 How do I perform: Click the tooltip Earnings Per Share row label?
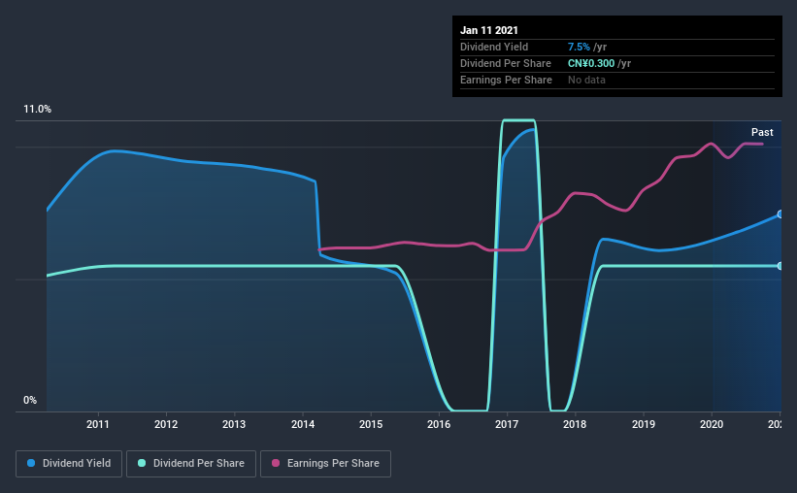[x=506, y=80]
